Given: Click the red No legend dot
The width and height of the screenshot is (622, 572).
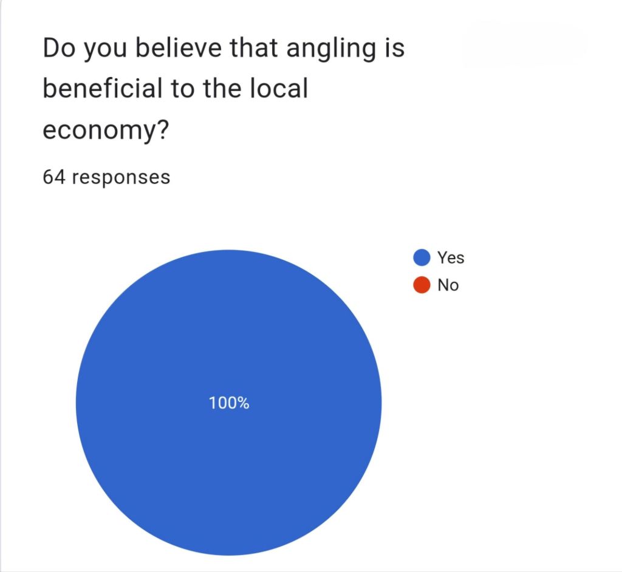Looking at the screenshot, I should click(x=422, y=284).
